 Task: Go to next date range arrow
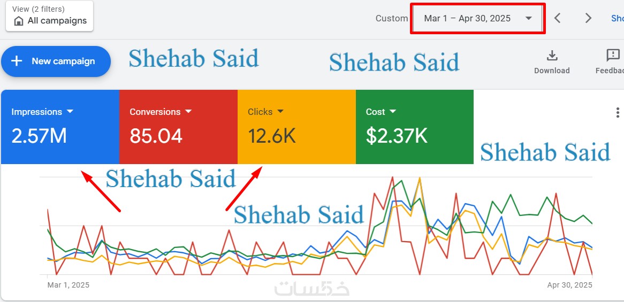pos(588,18)
